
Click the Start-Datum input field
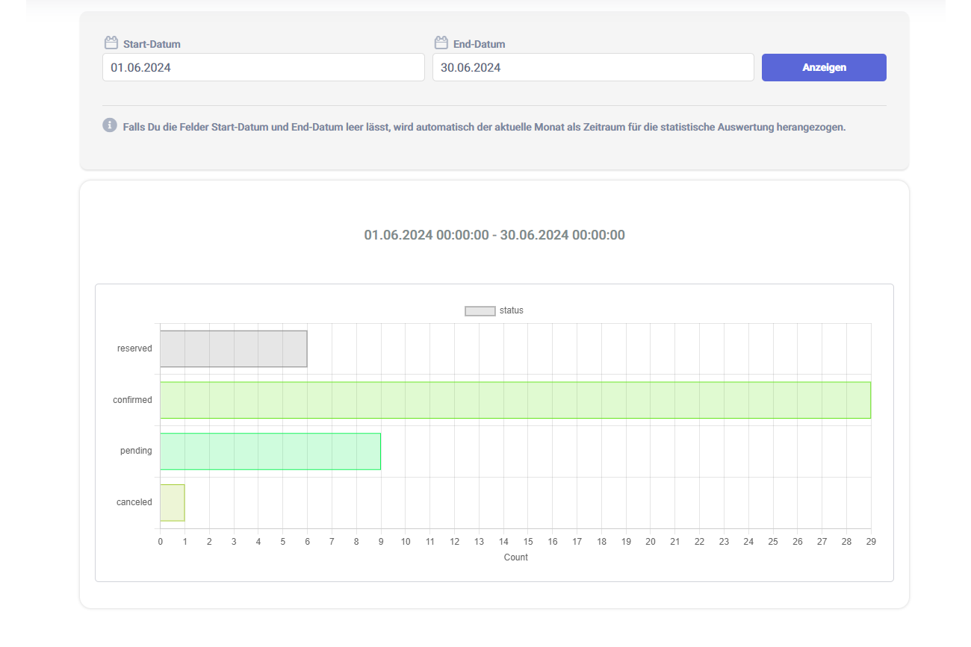pos(263,67)
